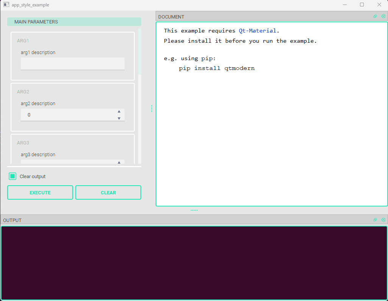Click the CLEAR button
Viewport: 388px width, 301px height.
pyautogui.click(x=108, y=192)
